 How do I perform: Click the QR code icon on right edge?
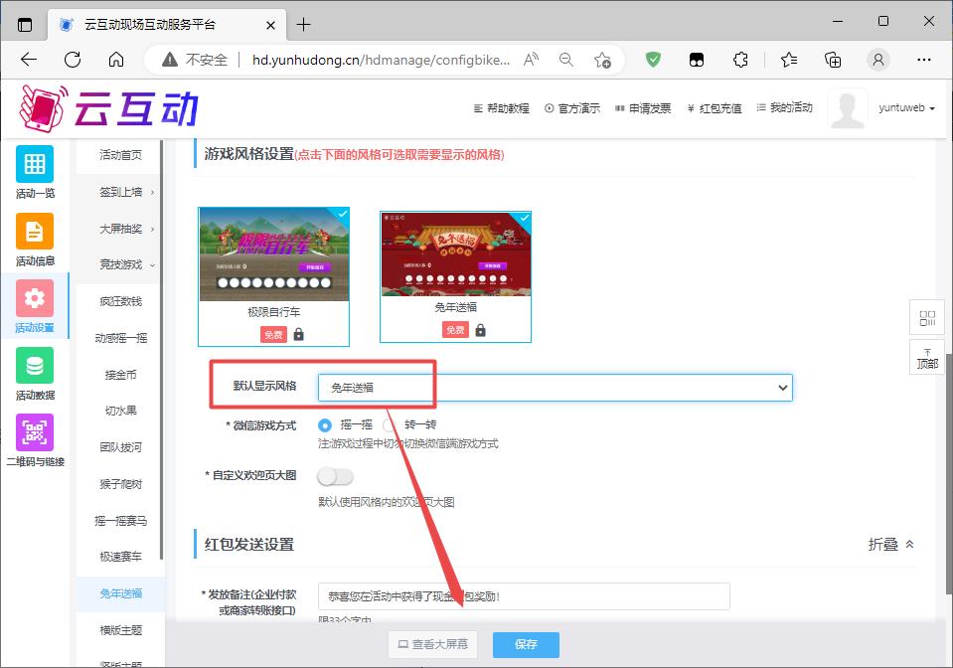pos(927,318)
